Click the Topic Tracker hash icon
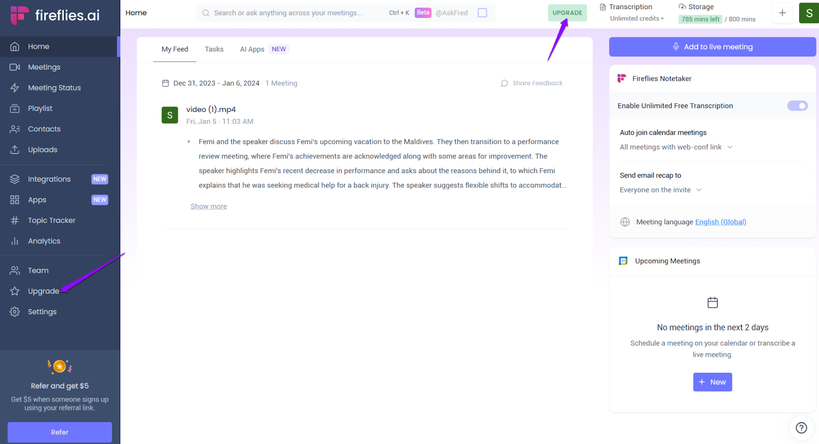The height and width of the screenshot is (444, 819). pos(15,220)
